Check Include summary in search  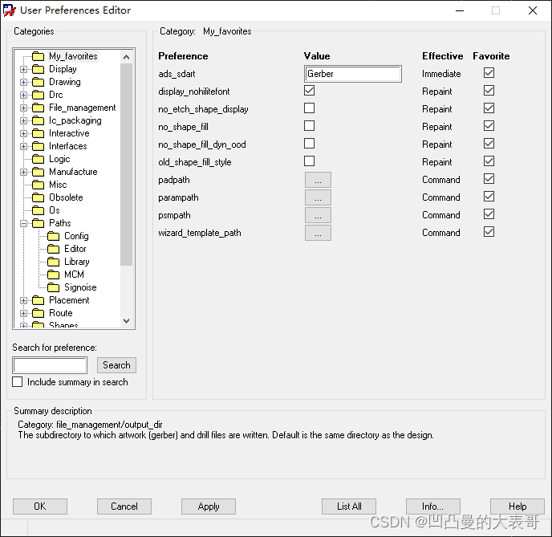pyautogui.click(x=18, y=382)
